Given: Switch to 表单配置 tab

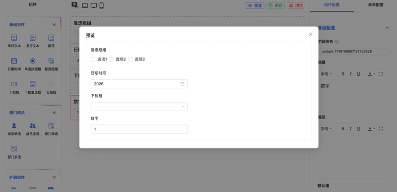Looking at the screenshot, I should pos(376,5).
